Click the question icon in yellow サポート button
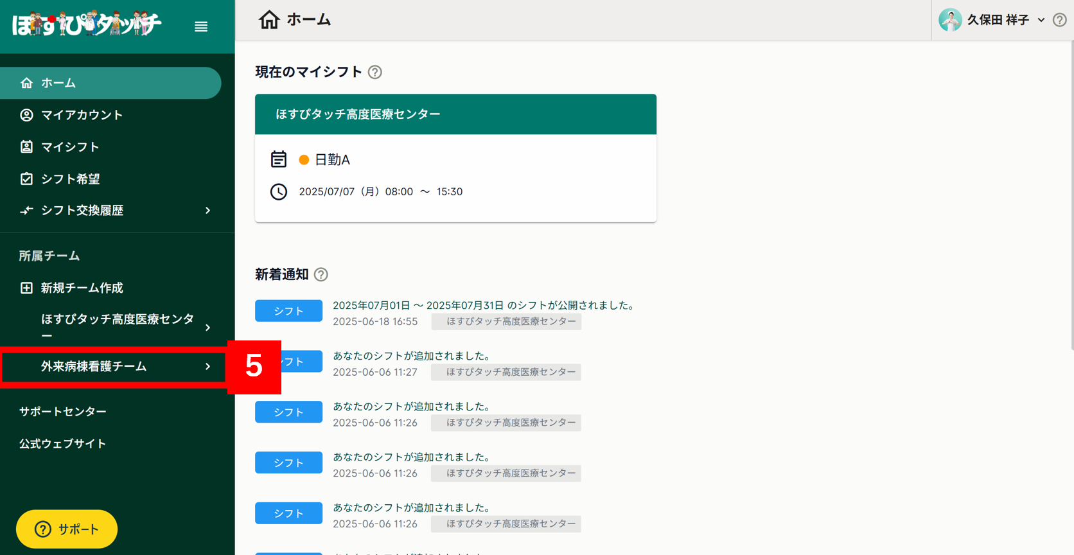Image resolution: width=1074 pixels, height=555 pixels. [x=43, y=529]
